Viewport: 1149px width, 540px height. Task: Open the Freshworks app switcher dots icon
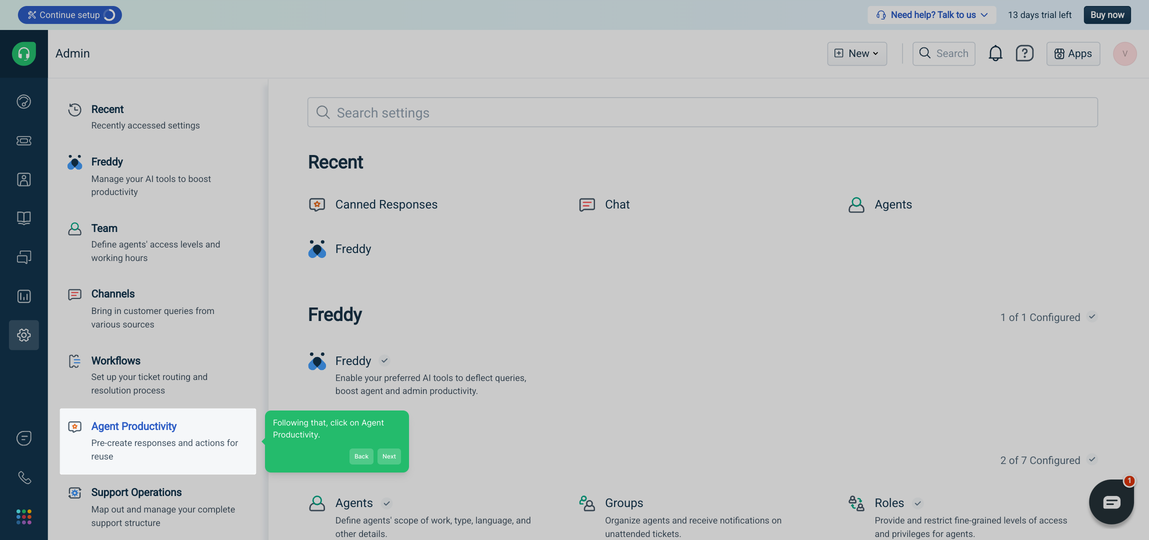(x=24, y=516)
